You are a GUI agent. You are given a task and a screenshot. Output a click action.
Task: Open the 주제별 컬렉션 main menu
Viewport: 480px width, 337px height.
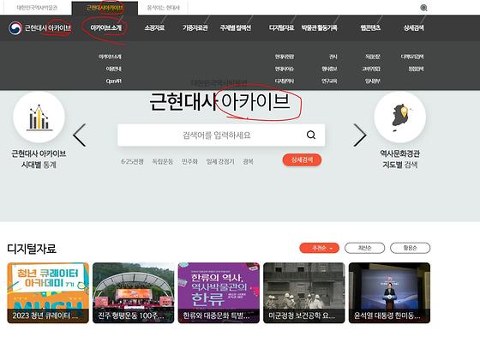click(236, 28)
